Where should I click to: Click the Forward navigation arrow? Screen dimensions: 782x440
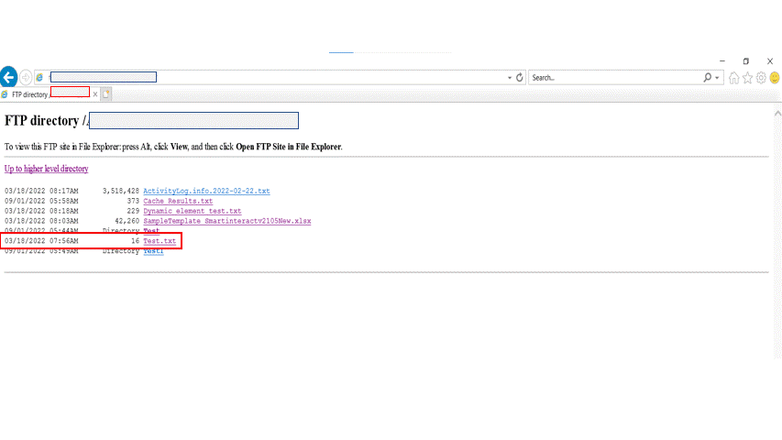point(26,78)
